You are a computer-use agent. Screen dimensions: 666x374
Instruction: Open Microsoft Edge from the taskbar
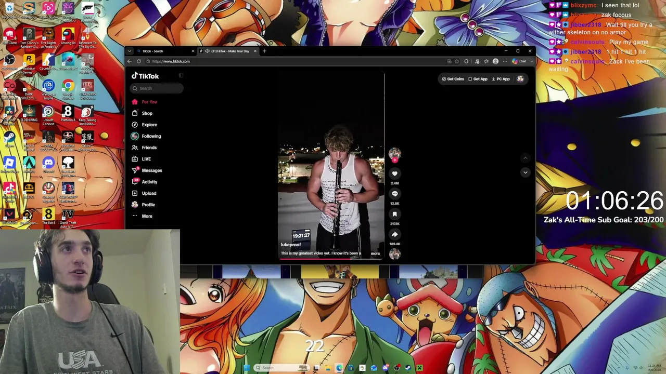point(339,368)
